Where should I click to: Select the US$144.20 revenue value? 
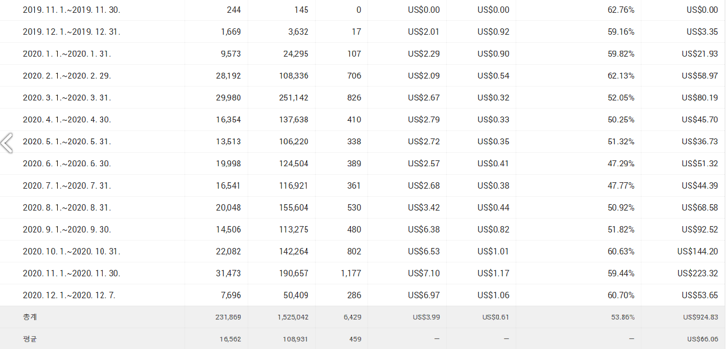point(698,251)
